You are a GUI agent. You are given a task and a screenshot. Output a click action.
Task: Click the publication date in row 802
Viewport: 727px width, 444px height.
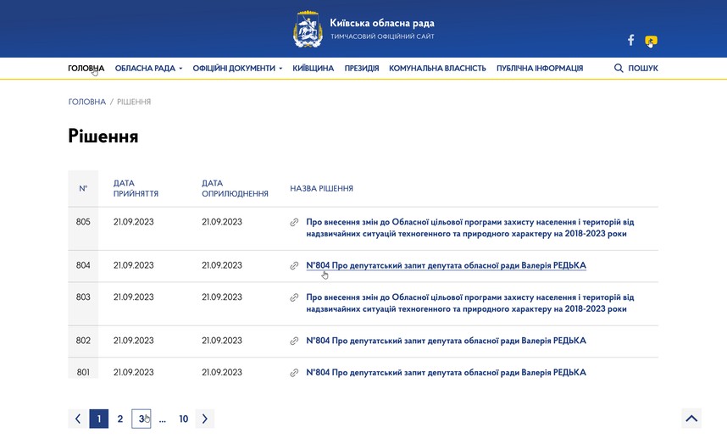pos(222,341)
